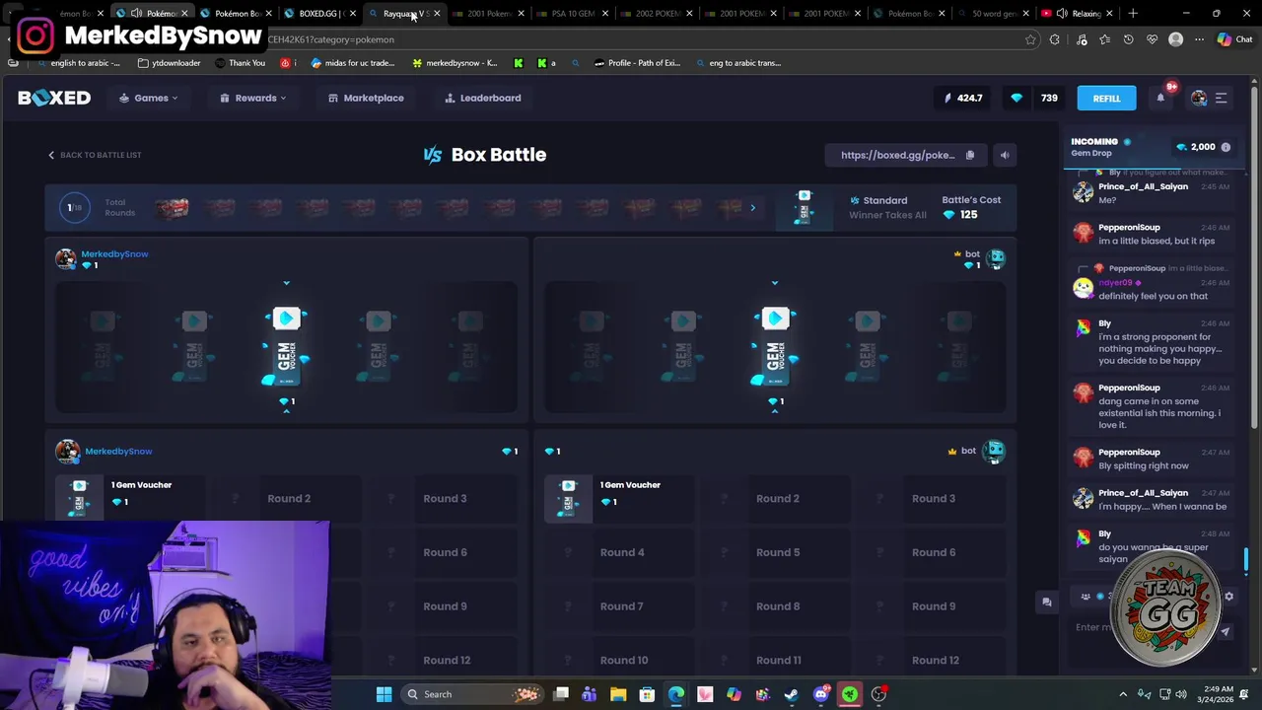
Task: Open the bot player avatar above the spinner
Action: [x=996, y=258]
